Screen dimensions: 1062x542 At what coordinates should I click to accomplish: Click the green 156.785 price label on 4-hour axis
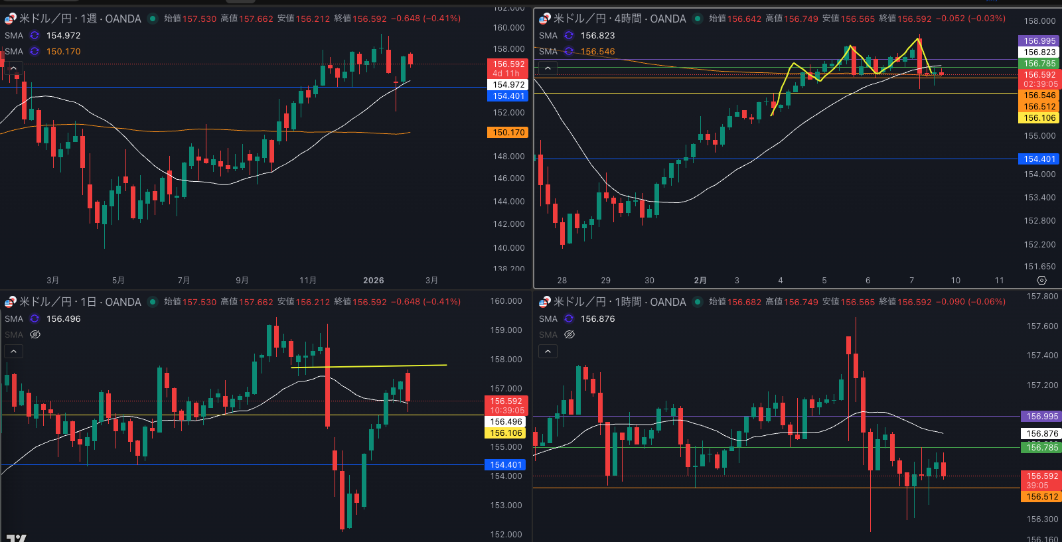1039,64
